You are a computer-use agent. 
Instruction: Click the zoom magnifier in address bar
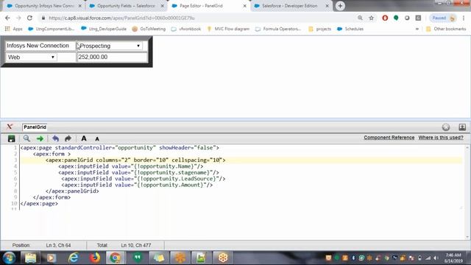pyautogui.click(x=360, y=18)
